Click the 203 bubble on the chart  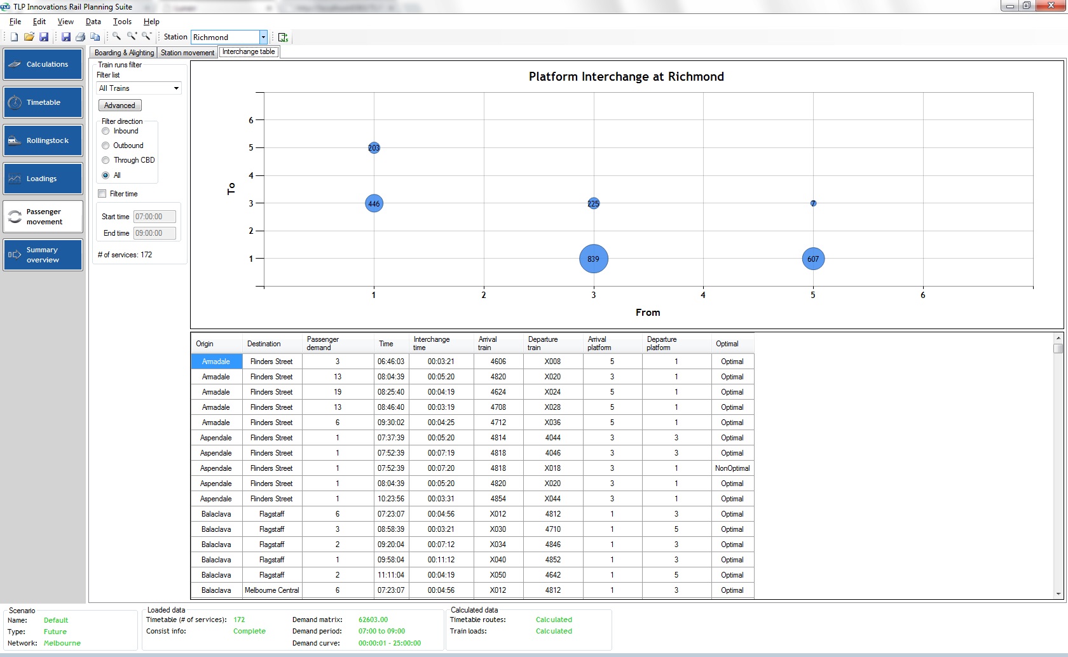pyautogui.click(x=374, y=147)
